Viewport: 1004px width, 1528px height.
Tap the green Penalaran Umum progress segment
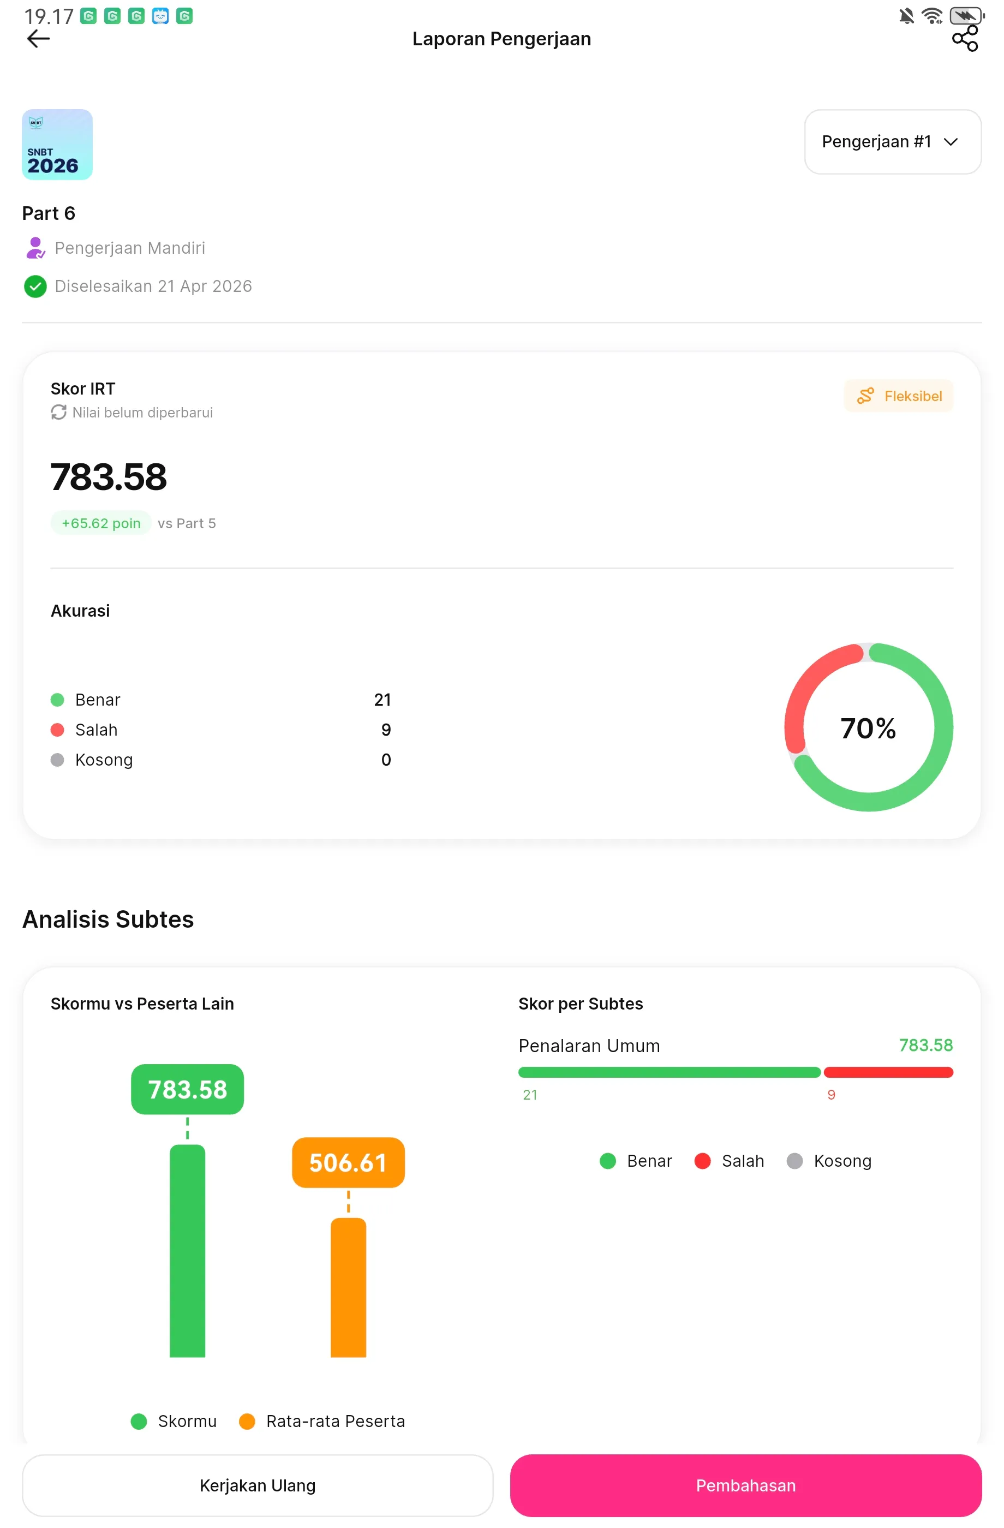tap(670, 1072)
